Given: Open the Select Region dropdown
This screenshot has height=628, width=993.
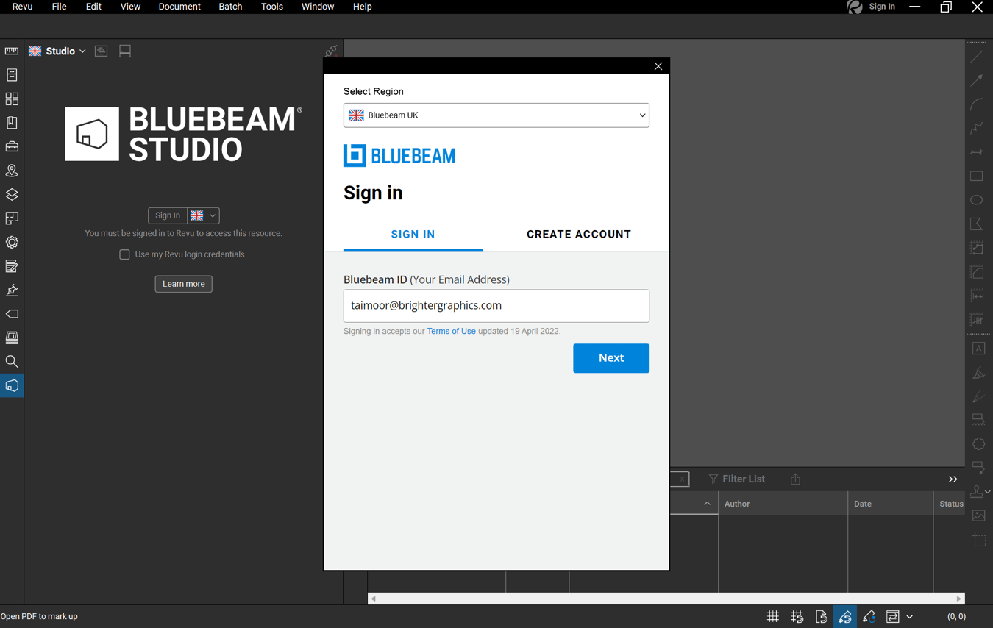Looking at the screenshot, I should pos(496,115).
